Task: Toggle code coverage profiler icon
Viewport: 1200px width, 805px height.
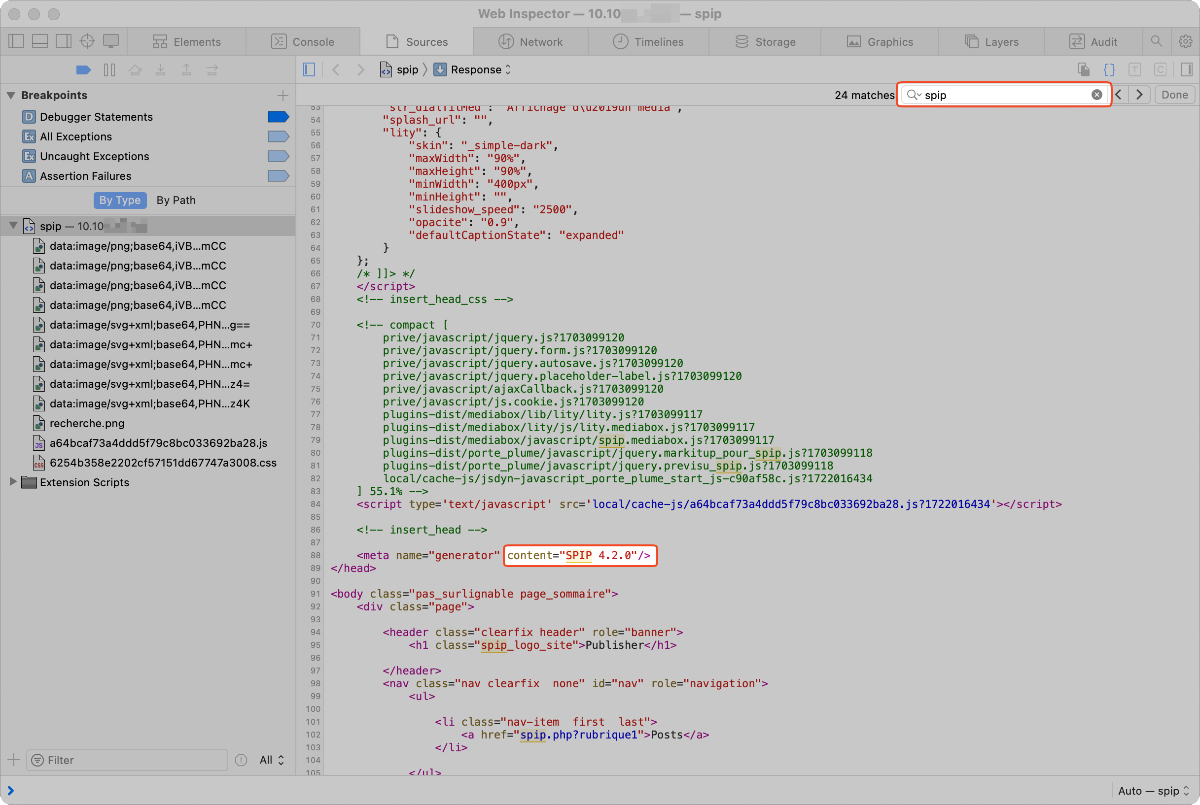Action: pos(1161,70)
